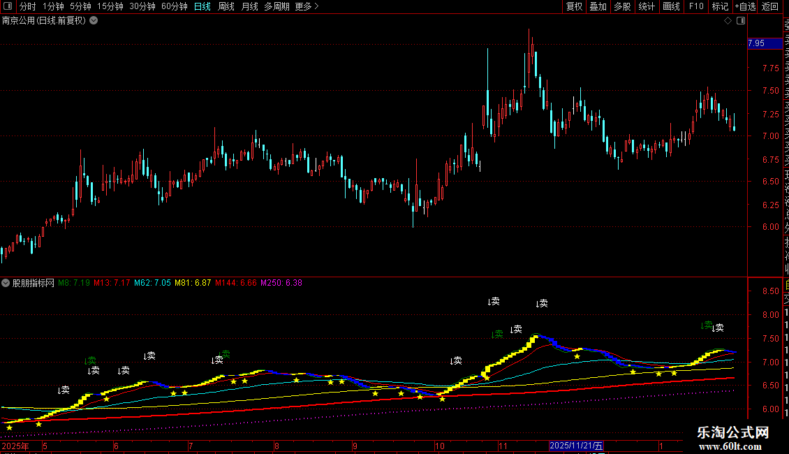Open F10 company information
Image resolution: width=789 pixels, height=454 pixels.
(x=696, y=6)
